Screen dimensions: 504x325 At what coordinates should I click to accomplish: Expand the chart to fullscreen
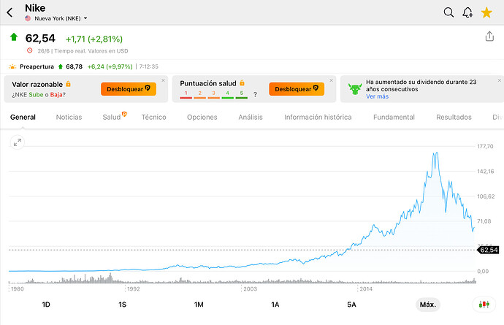(x=18, y=142)
